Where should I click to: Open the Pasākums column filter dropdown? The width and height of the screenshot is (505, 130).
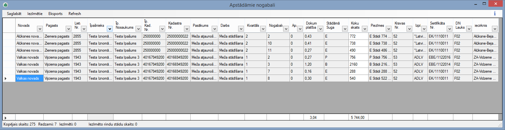[x=215, y=29]
